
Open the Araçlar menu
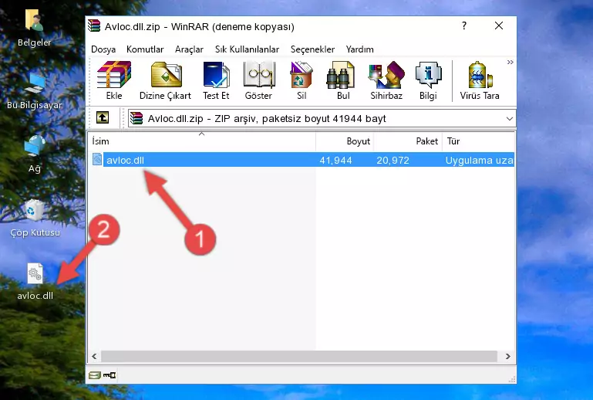click(189, 49)
